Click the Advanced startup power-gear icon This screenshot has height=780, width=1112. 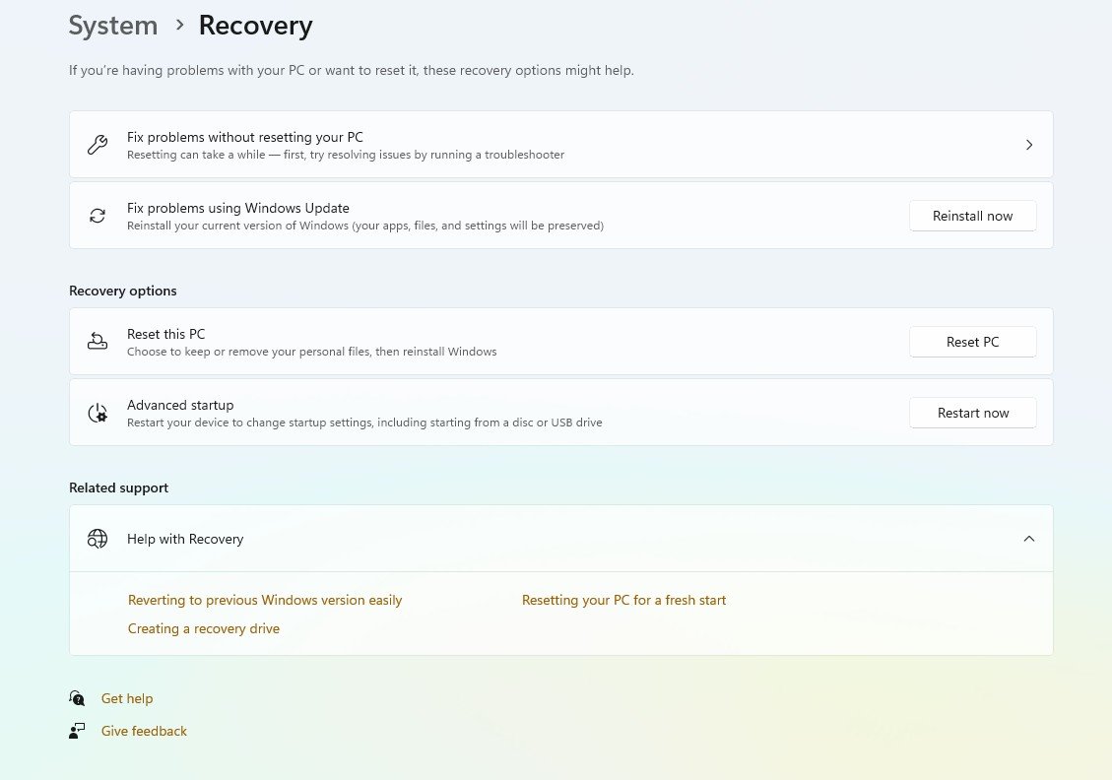click(98, 413)
